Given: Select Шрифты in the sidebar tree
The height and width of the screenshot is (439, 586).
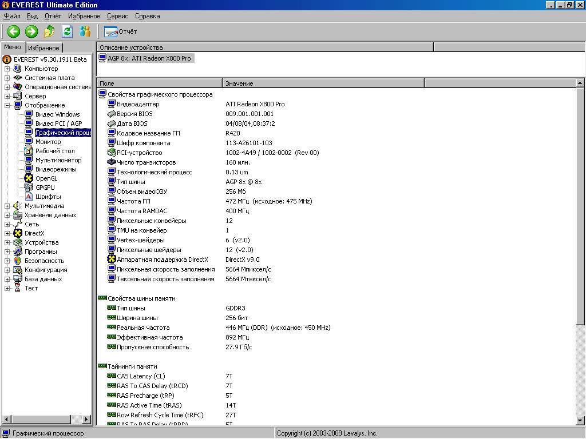Looking at the screenshot, I should 47,197.
